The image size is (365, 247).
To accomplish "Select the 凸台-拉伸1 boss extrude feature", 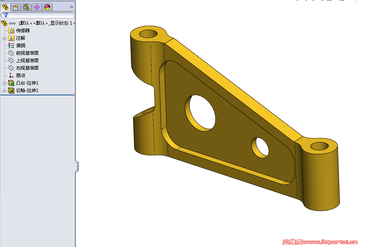I will coord(24,83).
